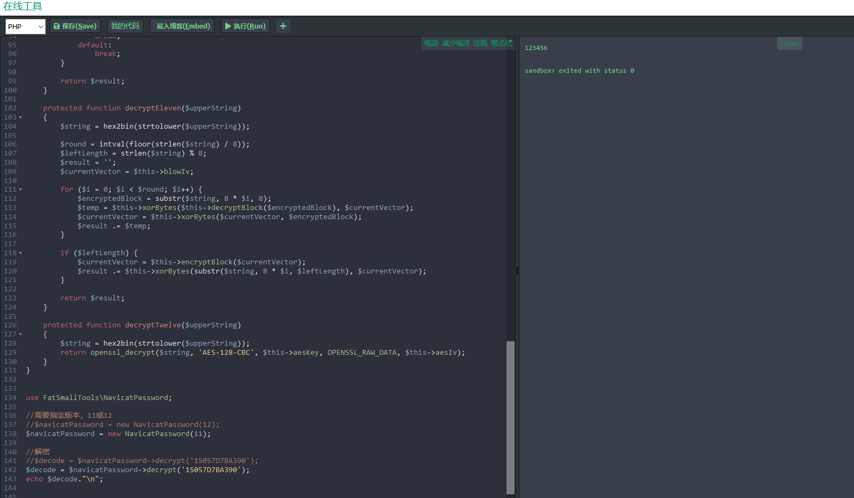The image size is (854, 498).
Task: Clear the output console
Action: (789, 44)
